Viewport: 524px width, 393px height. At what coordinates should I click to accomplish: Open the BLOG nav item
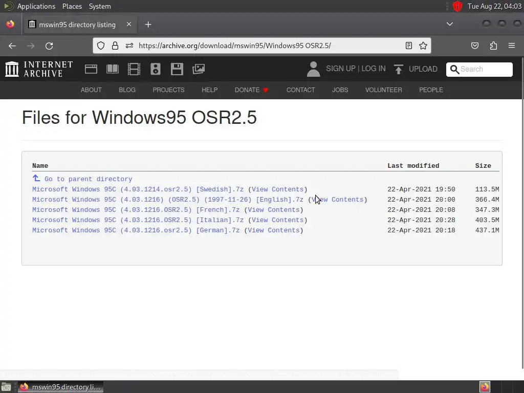click(127, 90)
